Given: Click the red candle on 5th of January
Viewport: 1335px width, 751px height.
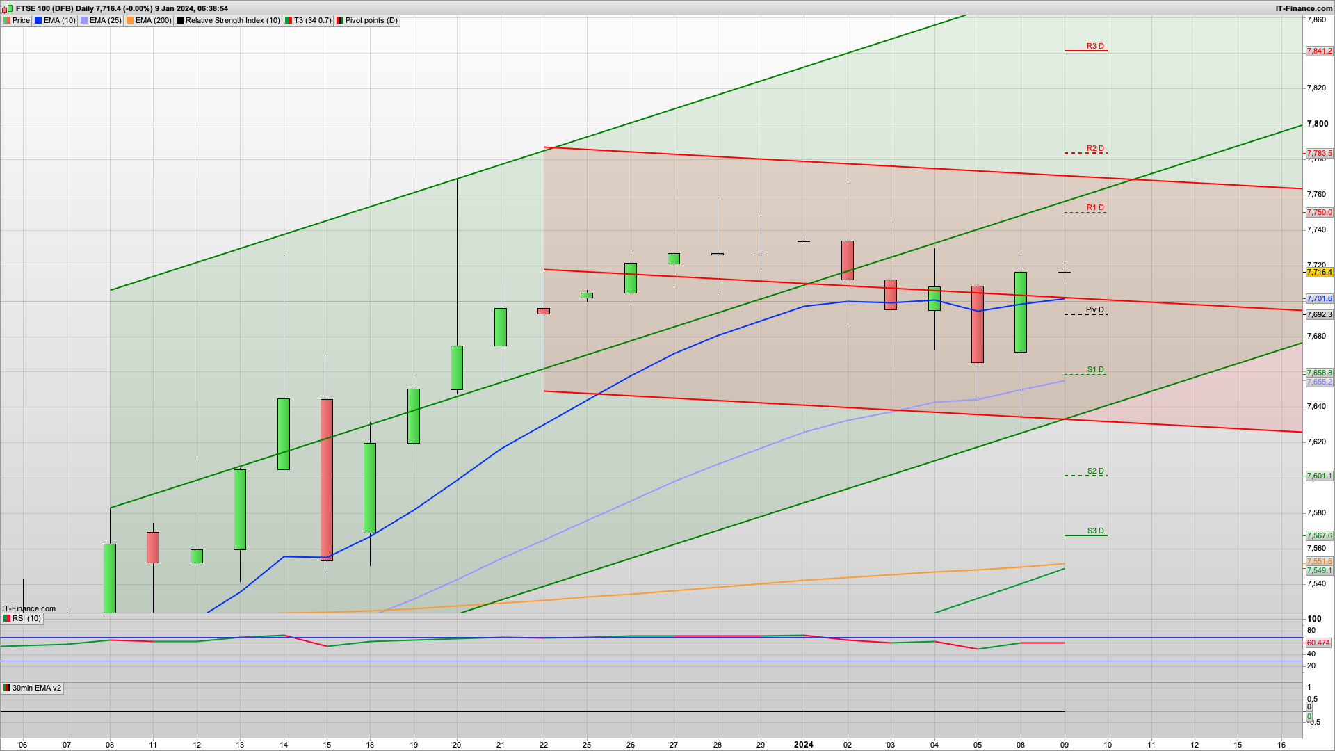Looking at the screenshot, I should point(978,324).
